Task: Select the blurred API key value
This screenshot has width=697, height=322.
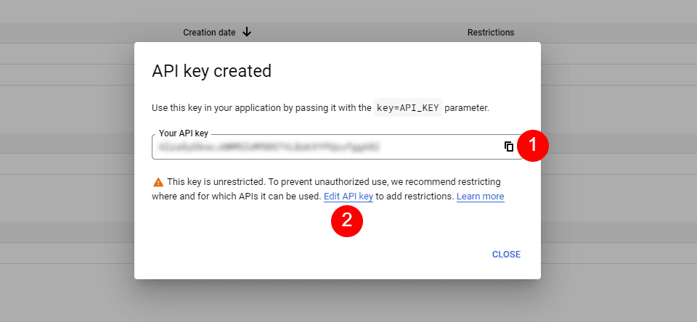Action: click(x=269, y=146)
